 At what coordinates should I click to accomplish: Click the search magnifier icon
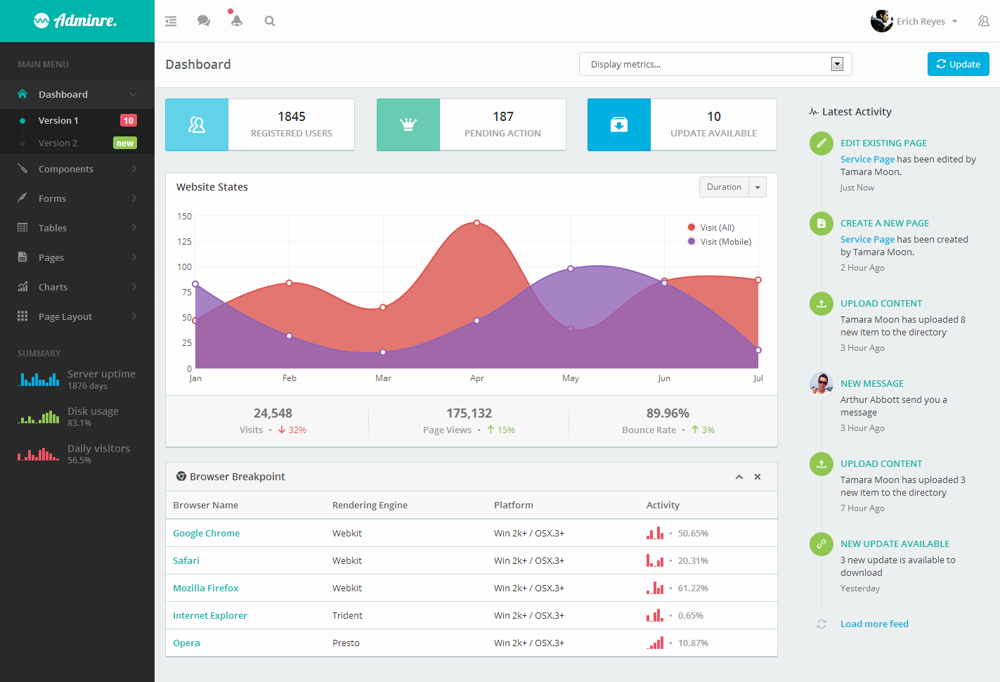point(270,21)
